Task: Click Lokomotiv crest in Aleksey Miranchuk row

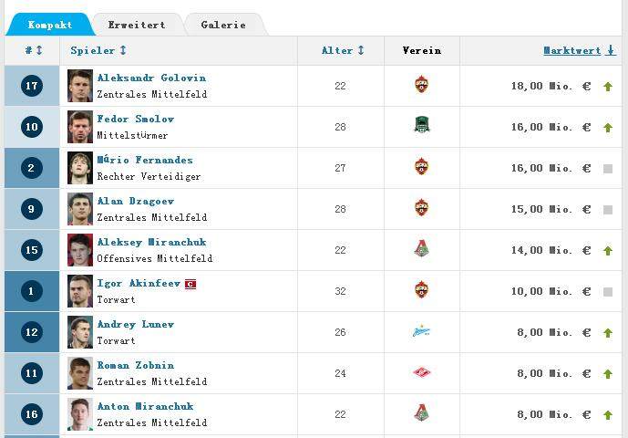Action: (x=421, y=250)
